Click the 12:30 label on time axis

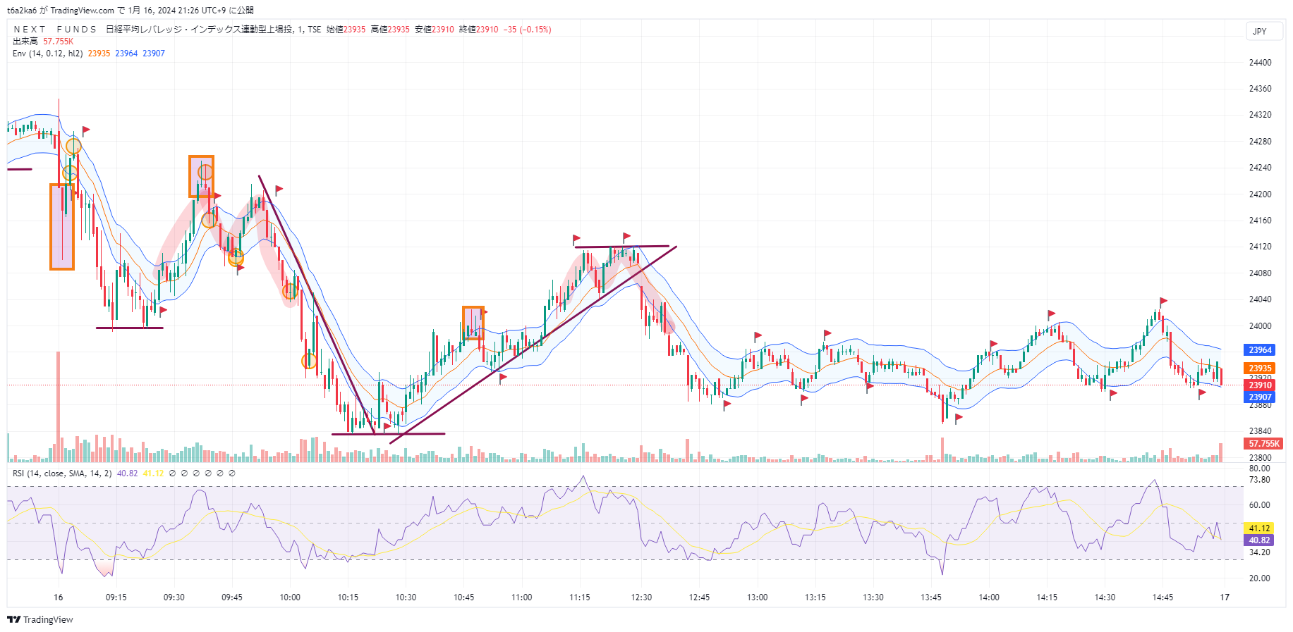click(x=641, y=597)
